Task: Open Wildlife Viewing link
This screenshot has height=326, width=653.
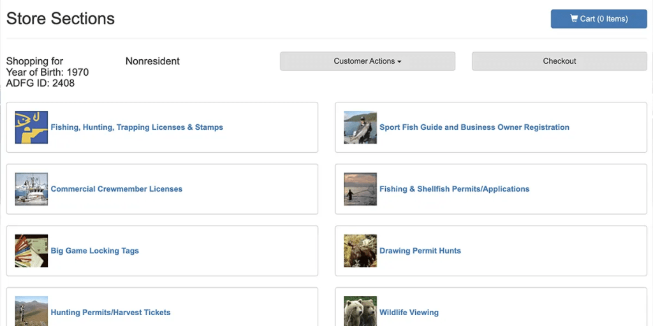Action: 409,312
